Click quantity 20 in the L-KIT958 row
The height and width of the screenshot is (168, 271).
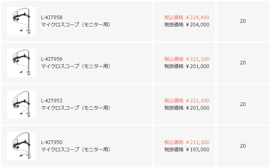[243, 21]
